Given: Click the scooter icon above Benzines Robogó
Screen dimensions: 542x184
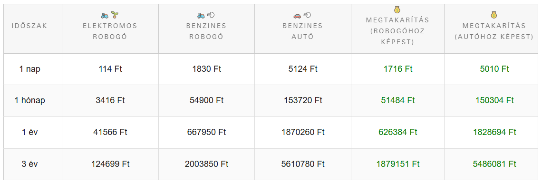Looking at the screenshot, I should (x=201, y=15).
